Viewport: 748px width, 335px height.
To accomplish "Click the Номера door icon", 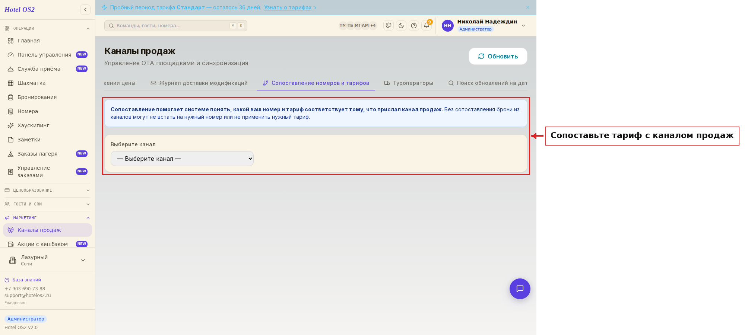I will coord(10,111).
